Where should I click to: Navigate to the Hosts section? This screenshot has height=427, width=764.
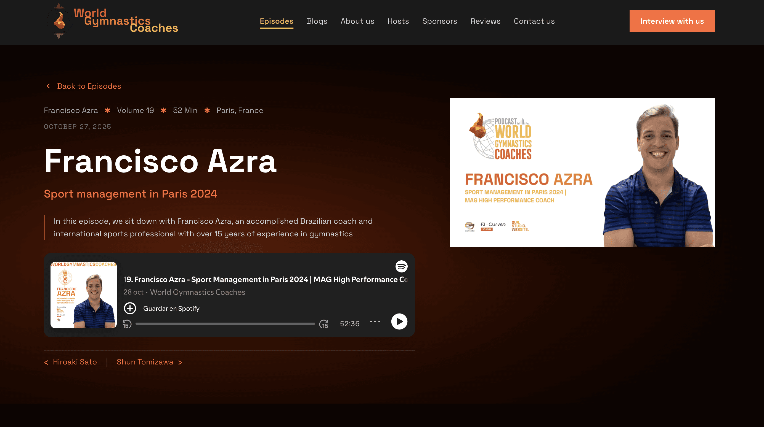pos(398,21)
